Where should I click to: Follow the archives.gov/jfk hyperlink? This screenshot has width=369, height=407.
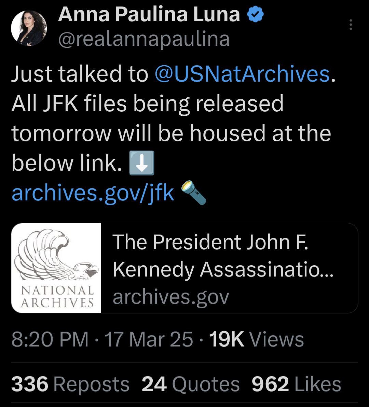[x=93, y=193]
